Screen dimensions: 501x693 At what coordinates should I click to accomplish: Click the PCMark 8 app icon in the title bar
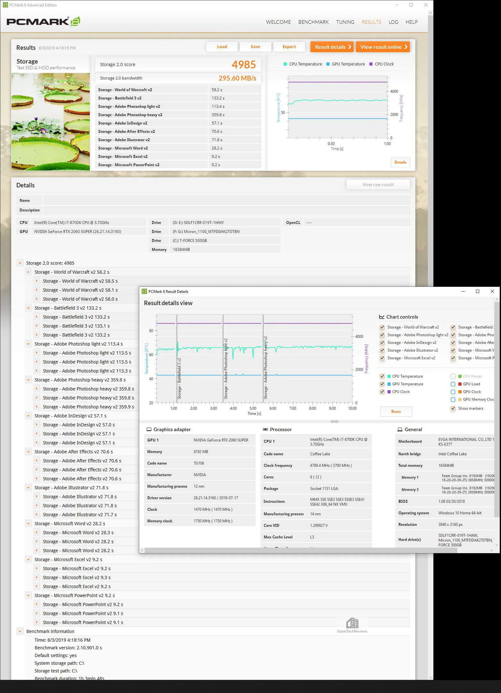tap(5, 5)
